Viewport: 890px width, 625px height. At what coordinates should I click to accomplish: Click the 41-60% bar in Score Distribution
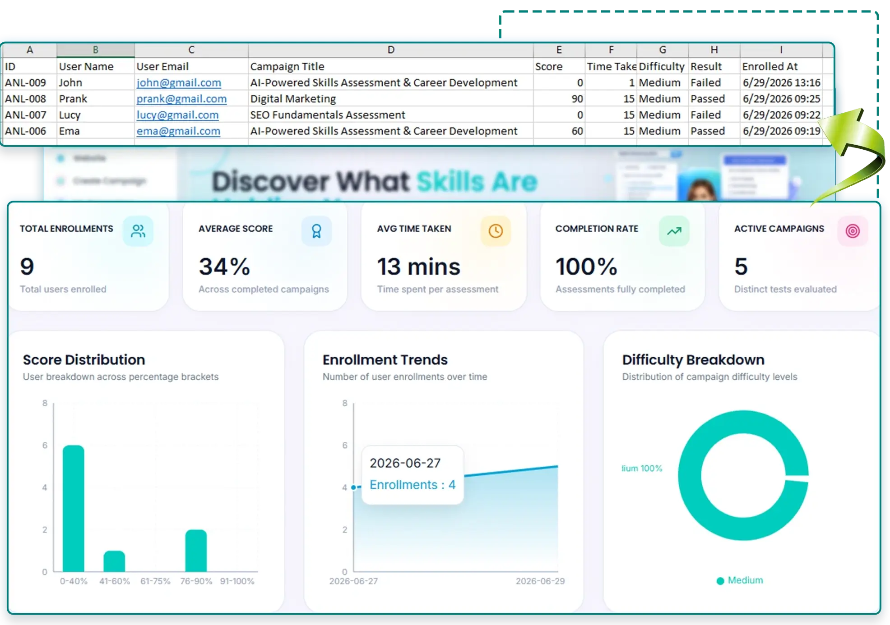[x=114, y=561]
